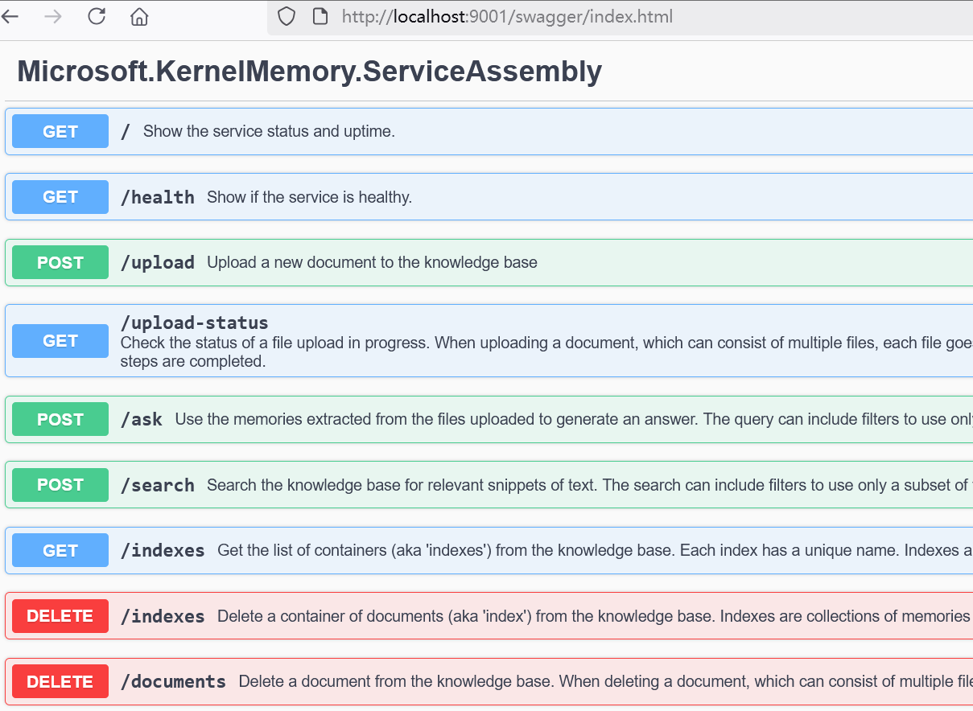Click the DELETE badge for /documents

(60, 681)
